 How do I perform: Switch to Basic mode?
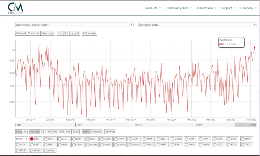[x=86, y=132]
